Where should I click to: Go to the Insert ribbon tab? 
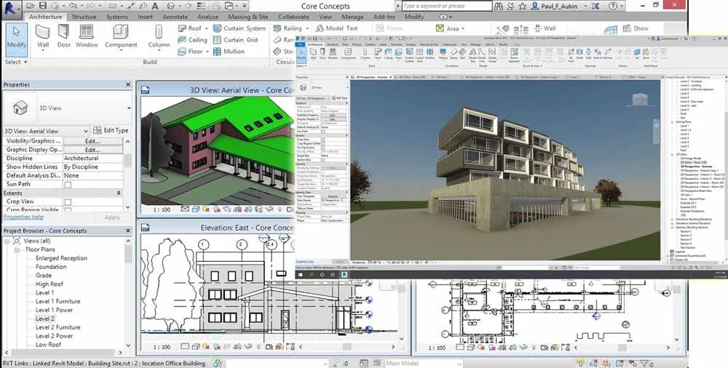[146, 17]
